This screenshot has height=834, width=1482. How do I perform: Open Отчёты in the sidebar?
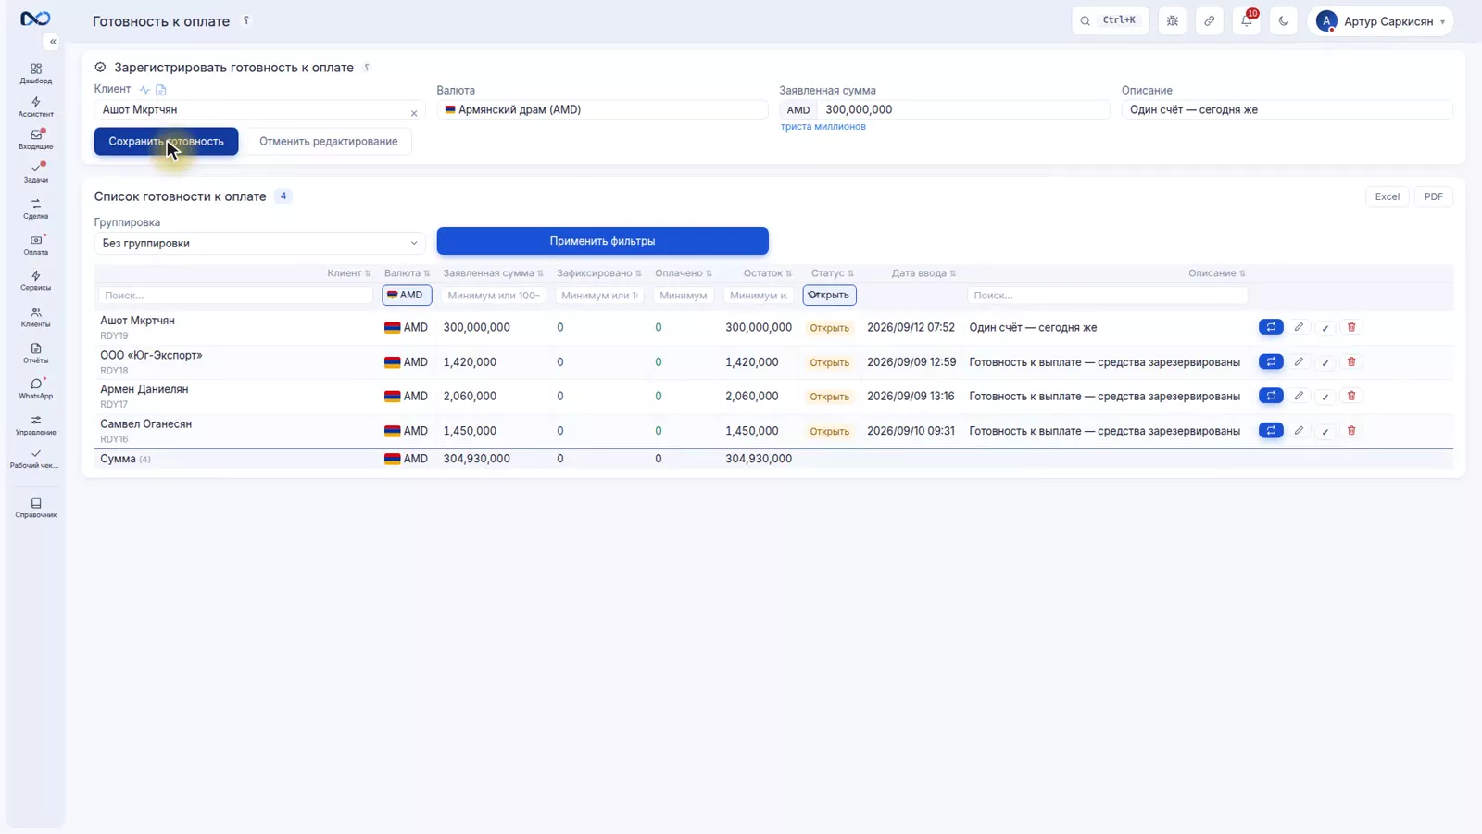(35, 353)
